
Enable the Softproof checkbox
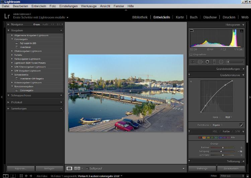click(87, 168)
